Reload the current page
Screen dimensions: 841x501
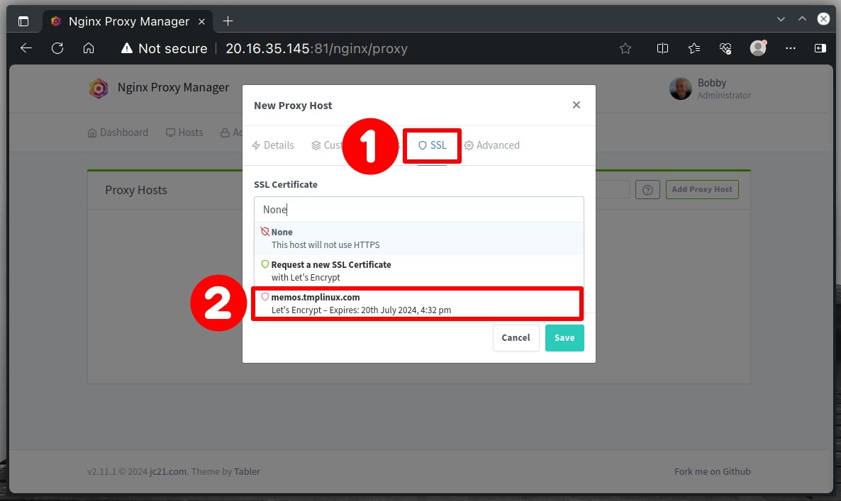coord(57,48)
